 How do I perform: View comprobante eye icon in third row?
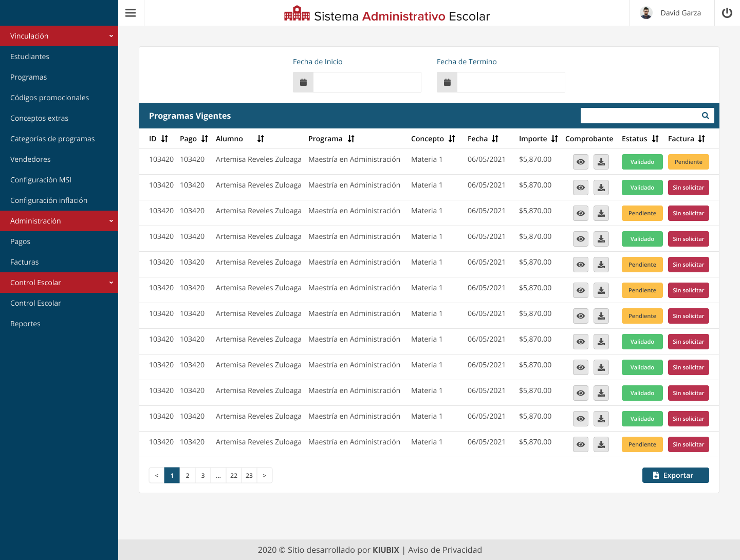580,213
